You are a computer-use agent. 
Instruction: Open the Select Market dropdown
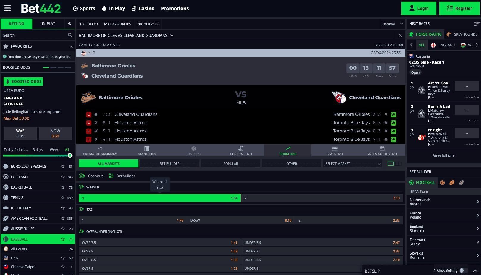coord(352,164)
